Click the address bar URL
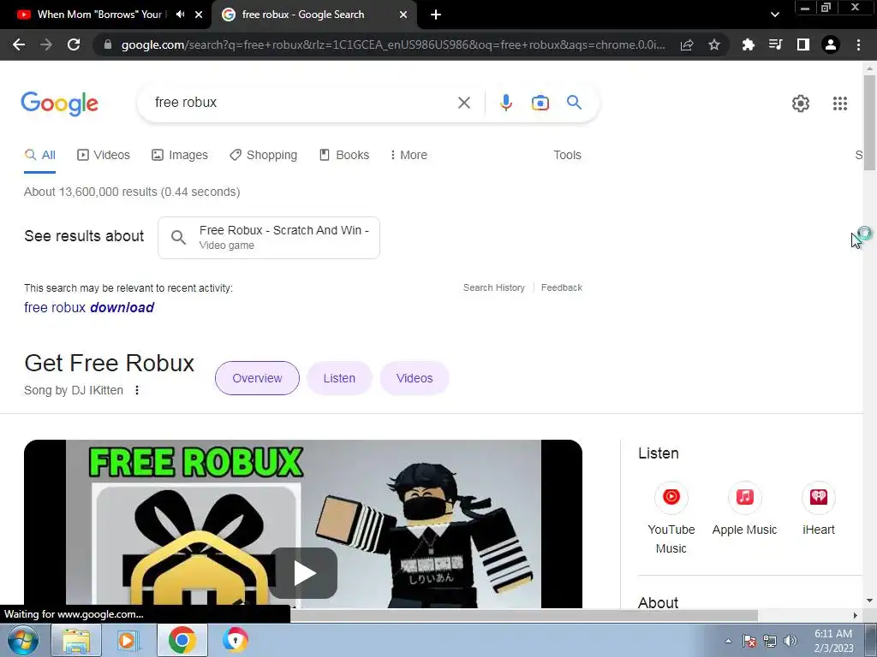Viewport: 877px width, 657px height. point(392,44)
